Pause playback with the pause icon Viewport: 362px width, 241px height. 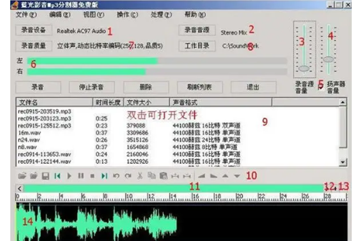pos(81,176)
